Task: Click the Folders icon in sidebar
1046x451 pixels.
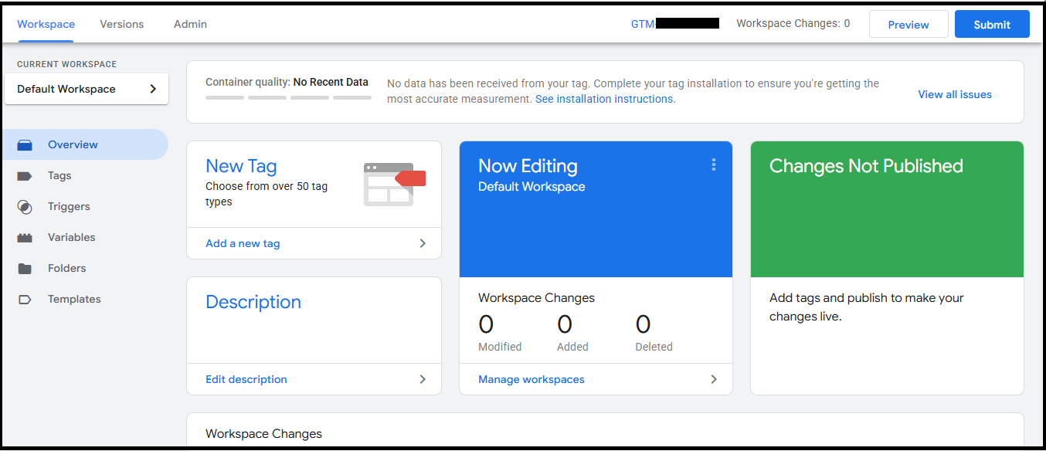Action: pyautogui.click(x=25, y=268)
